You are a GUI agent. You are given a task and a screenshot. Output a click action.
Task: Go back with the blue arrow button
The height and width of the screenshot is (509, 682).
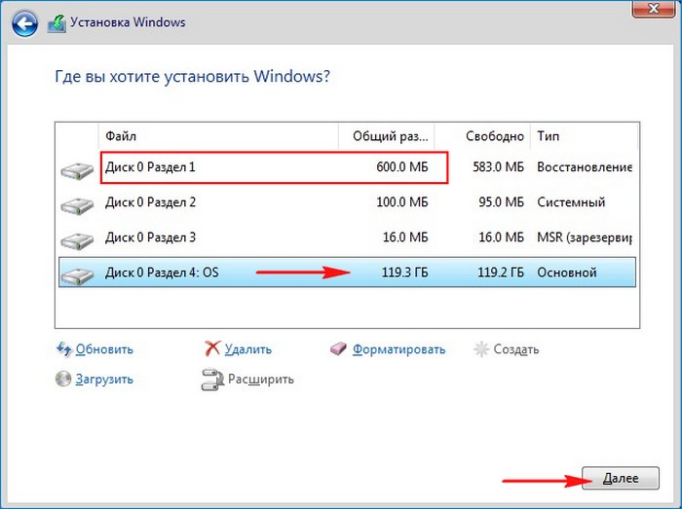[x=24, y=23]
